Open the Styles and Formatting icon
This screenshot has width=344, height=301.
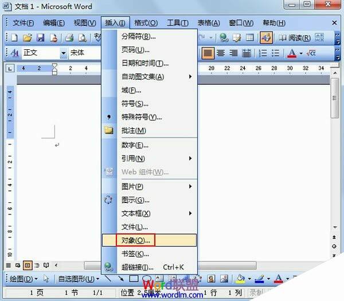[14, 53]
